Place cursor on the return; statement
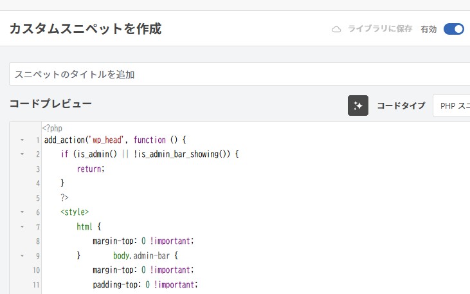 [90, 169]
